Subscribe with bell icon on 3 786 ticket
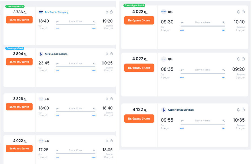Image resolution: width=252 pixels, height=164 pixels. 107,12
